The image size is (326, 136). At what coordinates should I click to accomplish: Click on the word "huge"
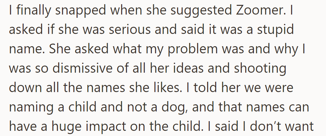(x=66, y=126)
